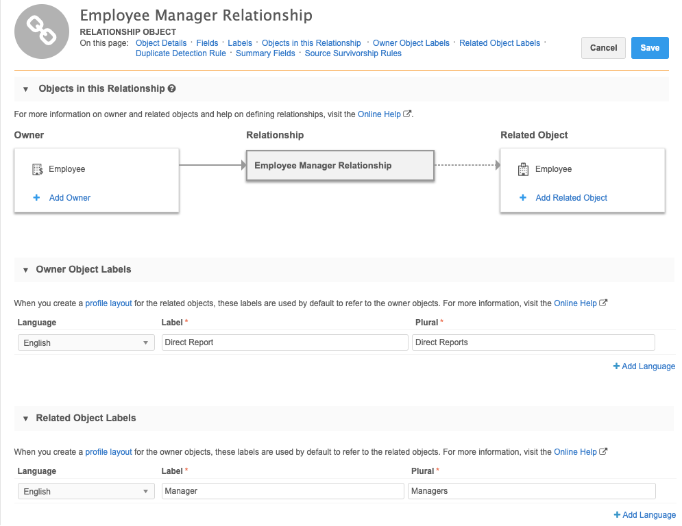Jump to the Object Details section
Image resolution: width=682 pixels, height=526 pixels.
(x=161, y=42)
